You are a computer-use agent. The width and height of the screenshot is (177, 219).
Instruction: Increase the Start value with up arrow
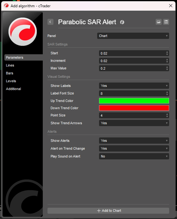[167, 52]
